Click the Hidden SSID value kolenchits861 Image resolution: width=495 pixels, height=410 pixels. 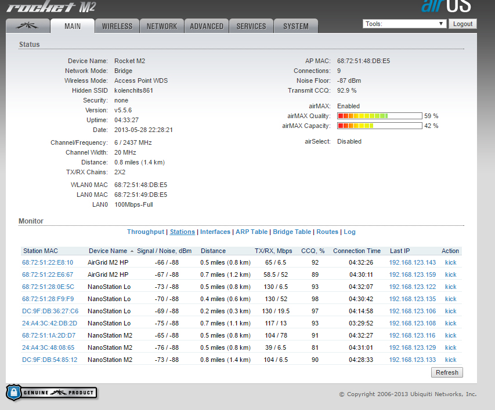[x=133, y=91]
